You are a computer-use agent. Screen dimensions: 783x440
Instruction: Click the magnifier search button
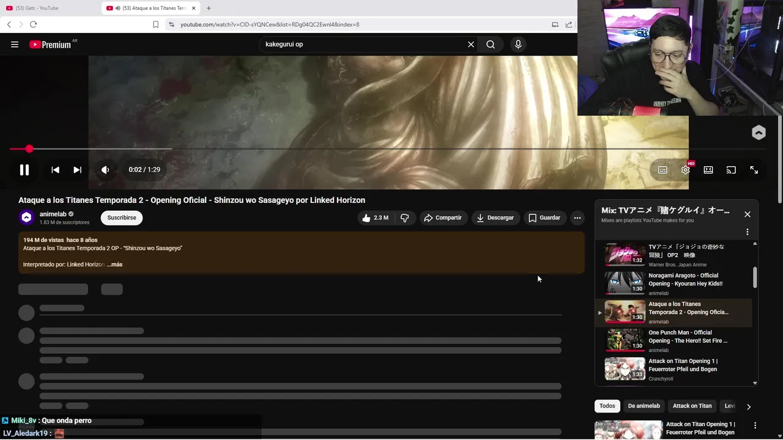pyautogui.click(x=491, y=45)
